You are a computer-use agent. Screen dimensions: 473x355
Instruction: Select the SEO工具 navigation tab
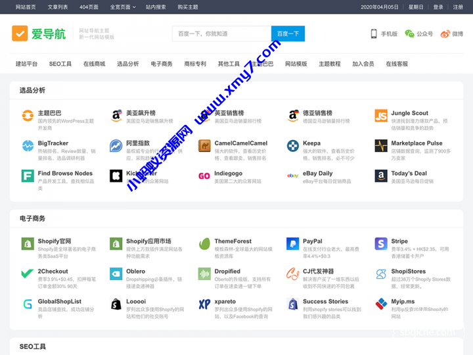(60, 64)
